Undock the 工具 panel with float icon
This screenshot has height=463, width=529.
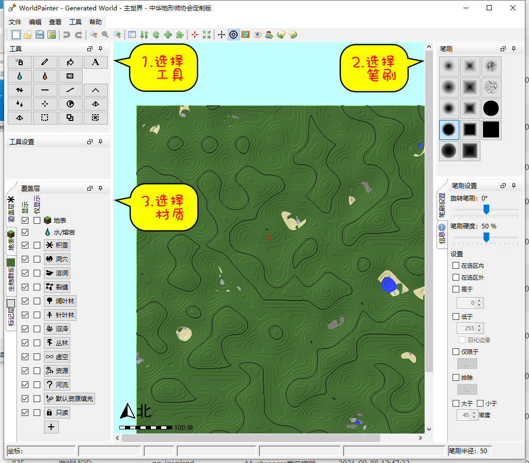(90, 49)
